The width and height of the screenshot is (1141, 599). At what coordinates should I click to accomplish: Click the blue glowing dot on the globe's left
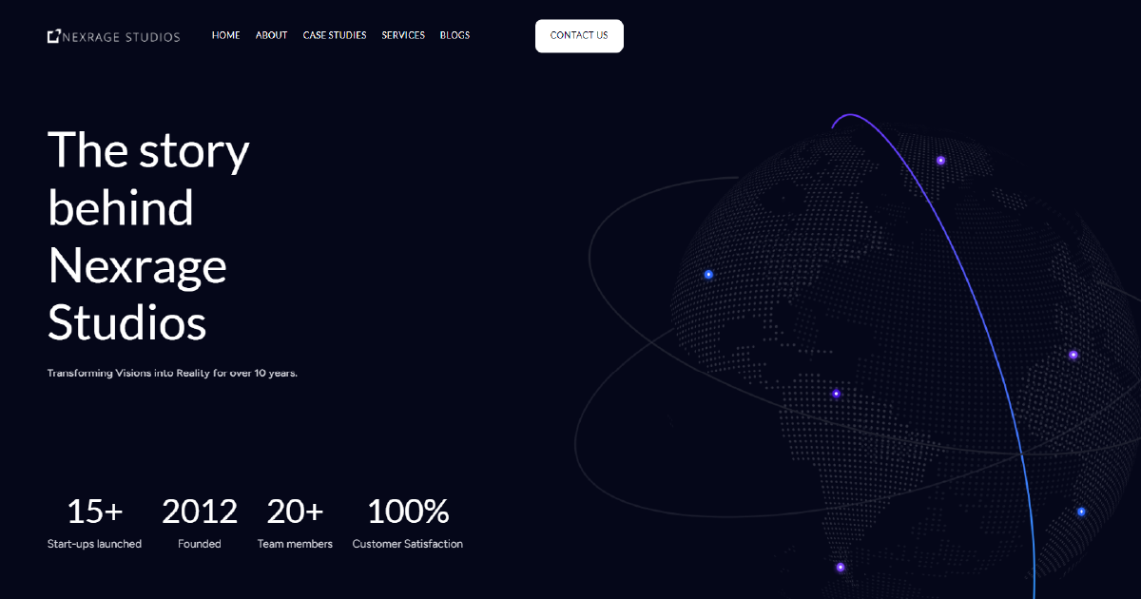(707, 274)
